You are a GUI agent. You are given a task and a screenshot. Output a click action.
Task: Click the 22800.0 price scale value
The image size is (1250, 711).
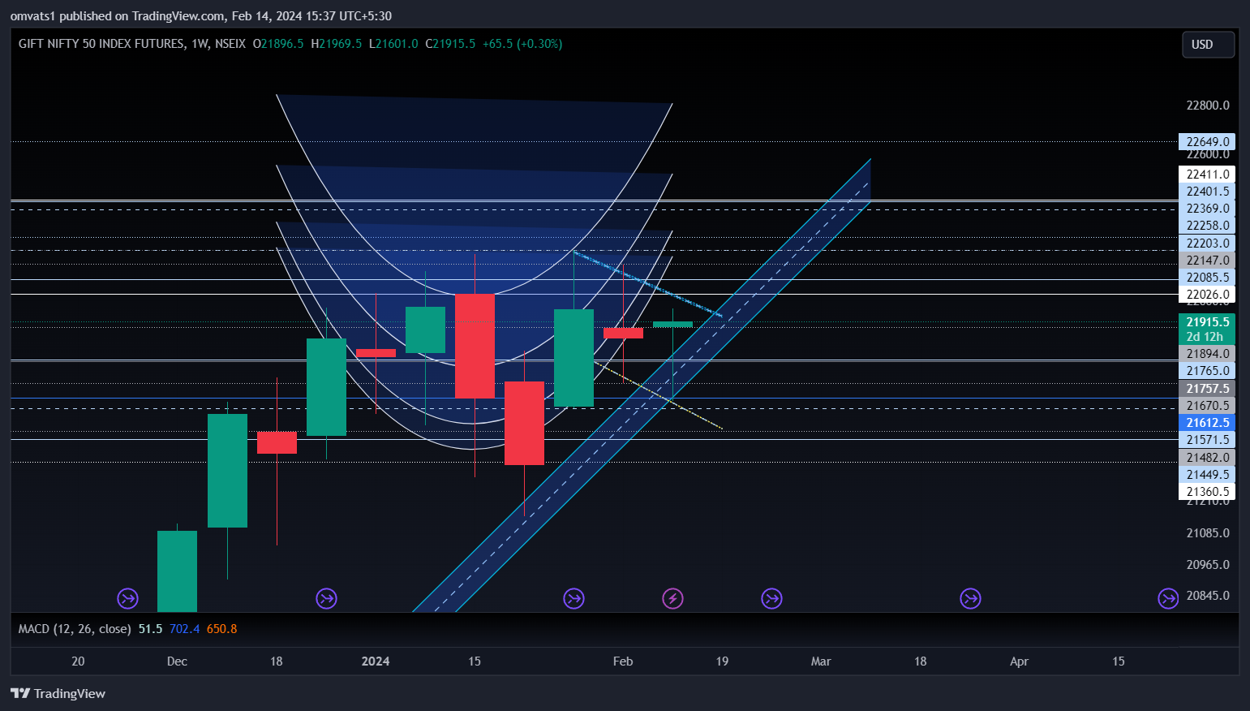[x=1207, y=106]
